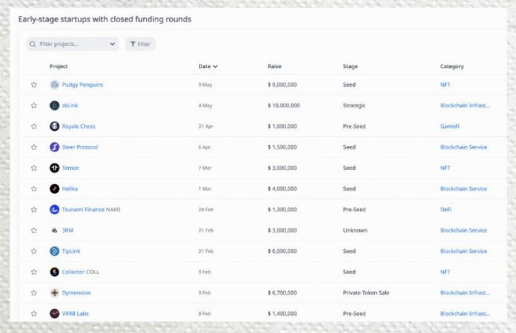Image resolution: width=516 pixels, height=333 pixels.
Task: Sort table by Raise column header
Action: (275, 67)
